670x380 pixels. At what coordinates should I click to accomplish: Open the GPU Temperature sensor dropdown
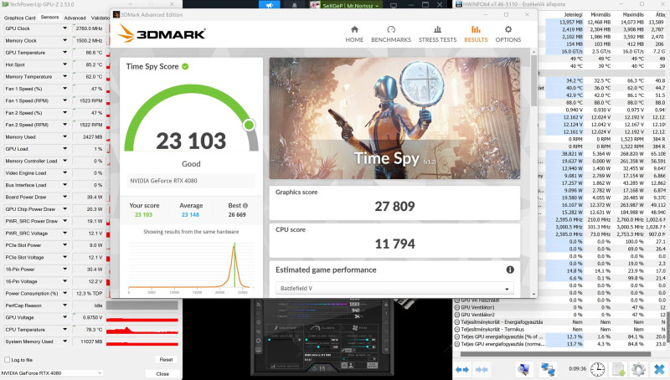65,52
